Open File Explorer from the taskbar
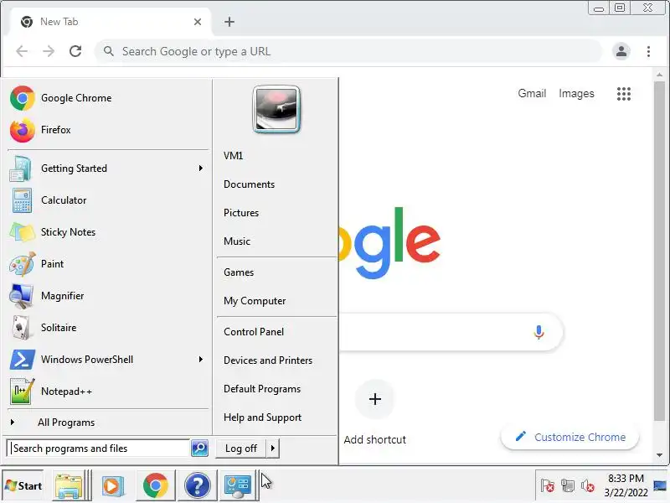This screenshot has height=503, width=670. point(69,486)
